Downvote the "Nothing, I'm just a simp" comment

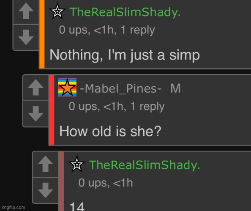point(26,38)
